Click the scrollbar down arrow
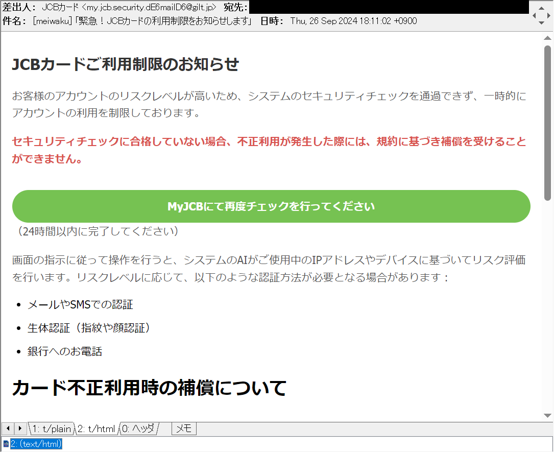The width and height of the screenshot is (554, 452). [x=548, y=416]
